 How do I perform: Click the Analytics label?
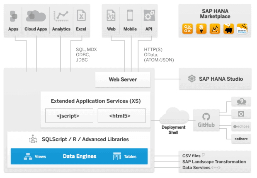tap(61, 29)
